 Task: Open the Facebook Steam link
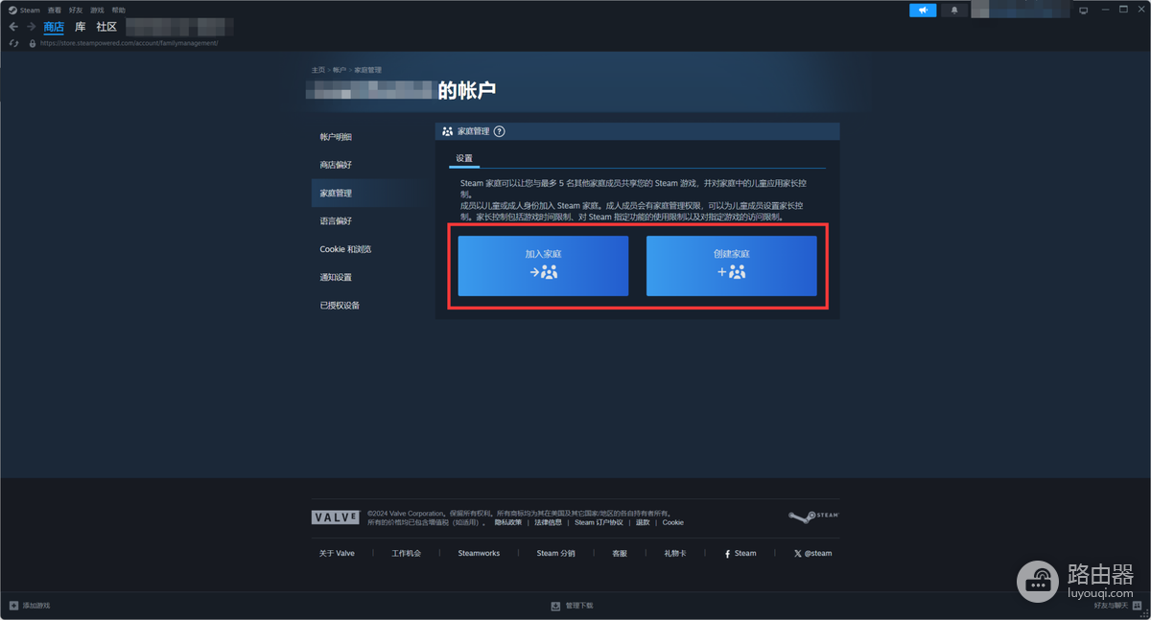click(x=740, y=553)
